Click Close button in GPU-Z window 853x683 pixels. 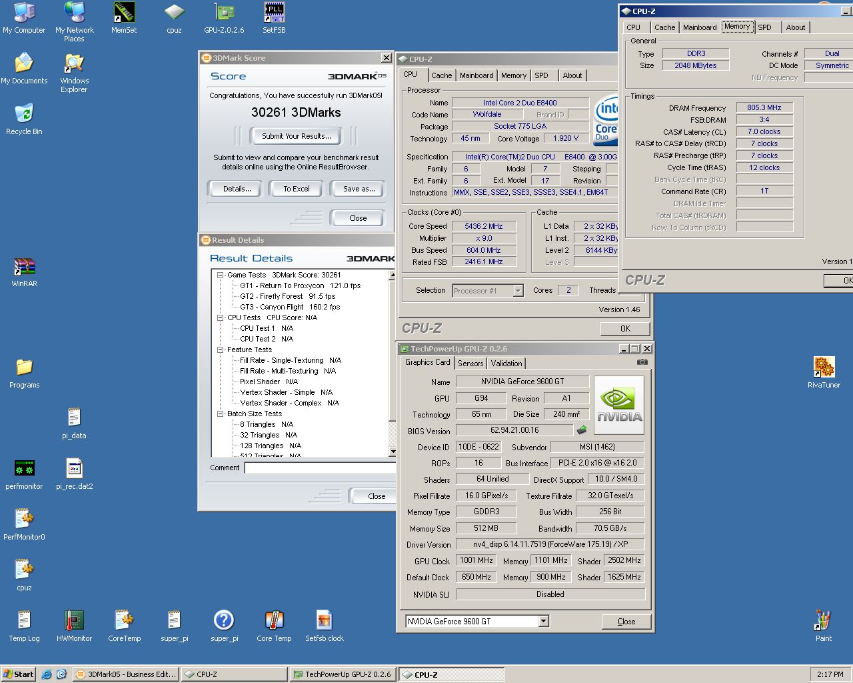click(626, 621)
